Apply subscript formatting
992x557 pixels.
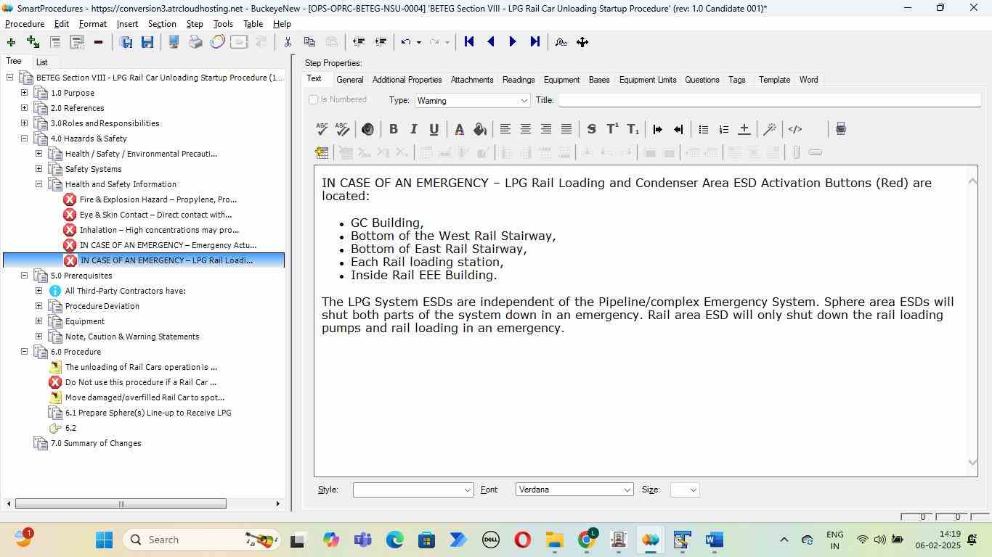tap(633, 129)
